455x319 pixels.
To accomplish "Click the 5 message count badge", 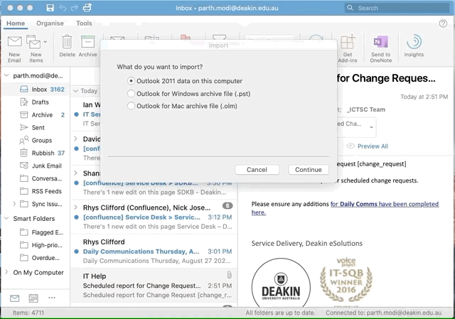I will pyautogui.click(x=227, y=206).
